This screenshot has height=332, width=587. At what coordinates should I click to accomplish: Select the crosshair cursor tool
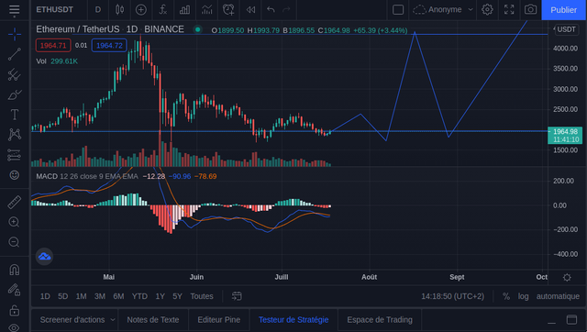tap(15, 35)
